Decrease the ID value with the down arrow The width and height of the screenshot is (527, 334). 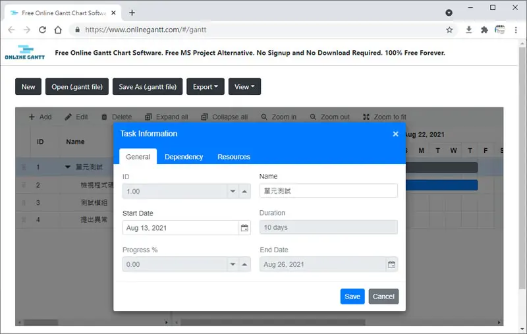pyautogui.click(x=233, y=191)
